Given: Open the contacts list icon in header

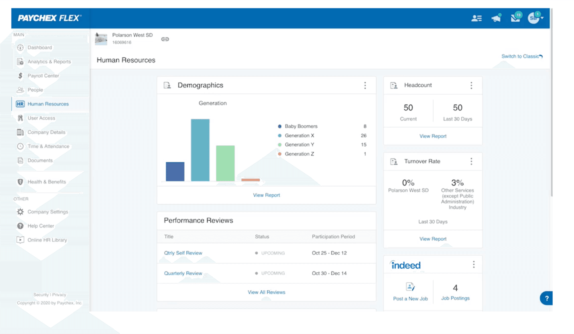Looking at the screenshot, I should pos(476,18).
